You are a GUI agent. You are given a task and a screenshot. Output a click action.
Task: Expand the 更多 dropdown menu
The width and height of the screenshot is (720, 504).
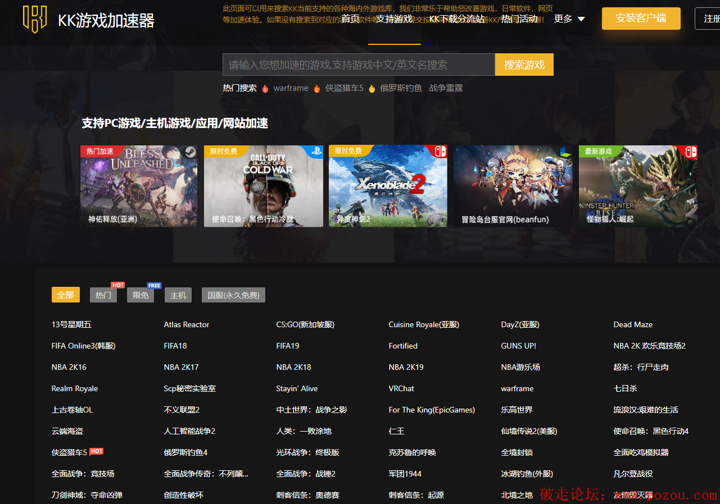[x=569, y=19]
